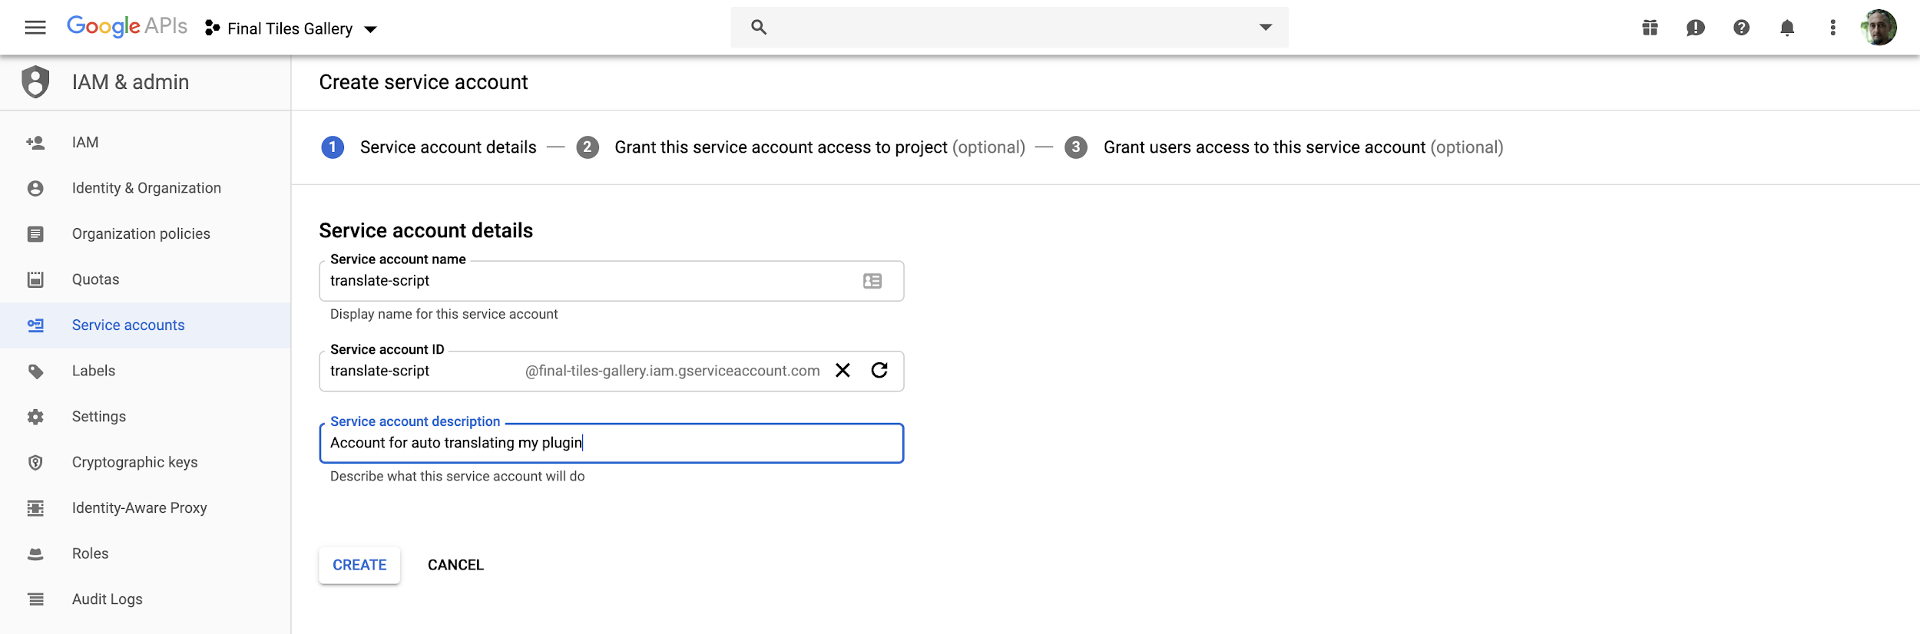
Task: Open Service accounts in sidebar
Action: coord(128,325)
